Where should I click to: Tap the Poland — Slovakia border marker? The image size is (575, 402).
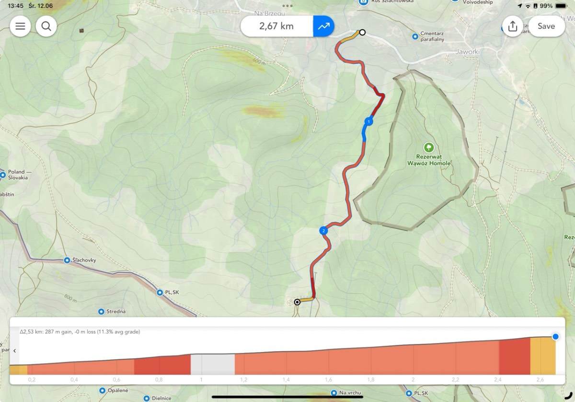[2, 175]
